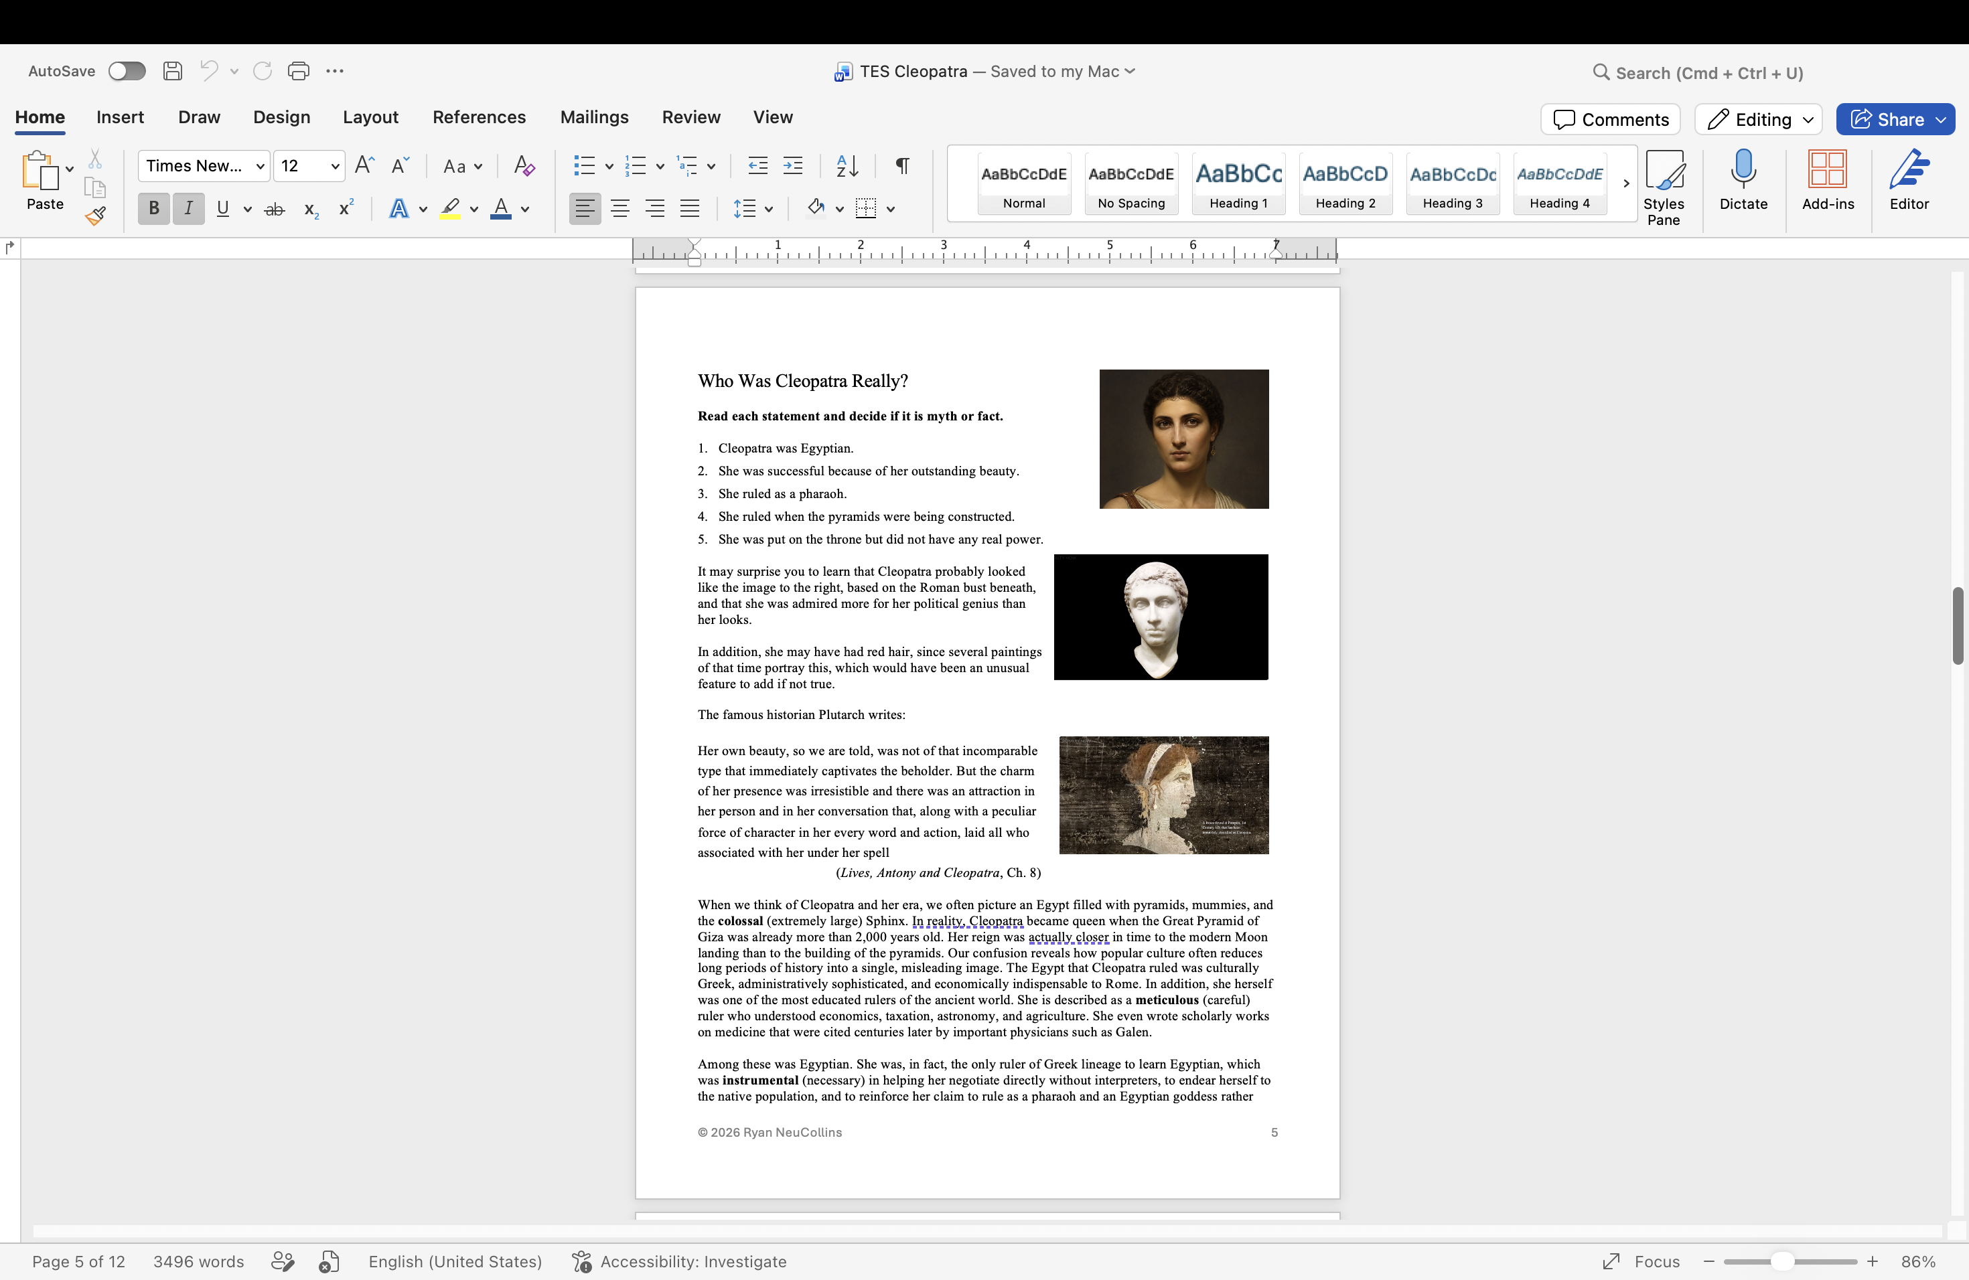Toggle Bold formatting
This screenshot has width=1969, height=1280.
(154, 209)
